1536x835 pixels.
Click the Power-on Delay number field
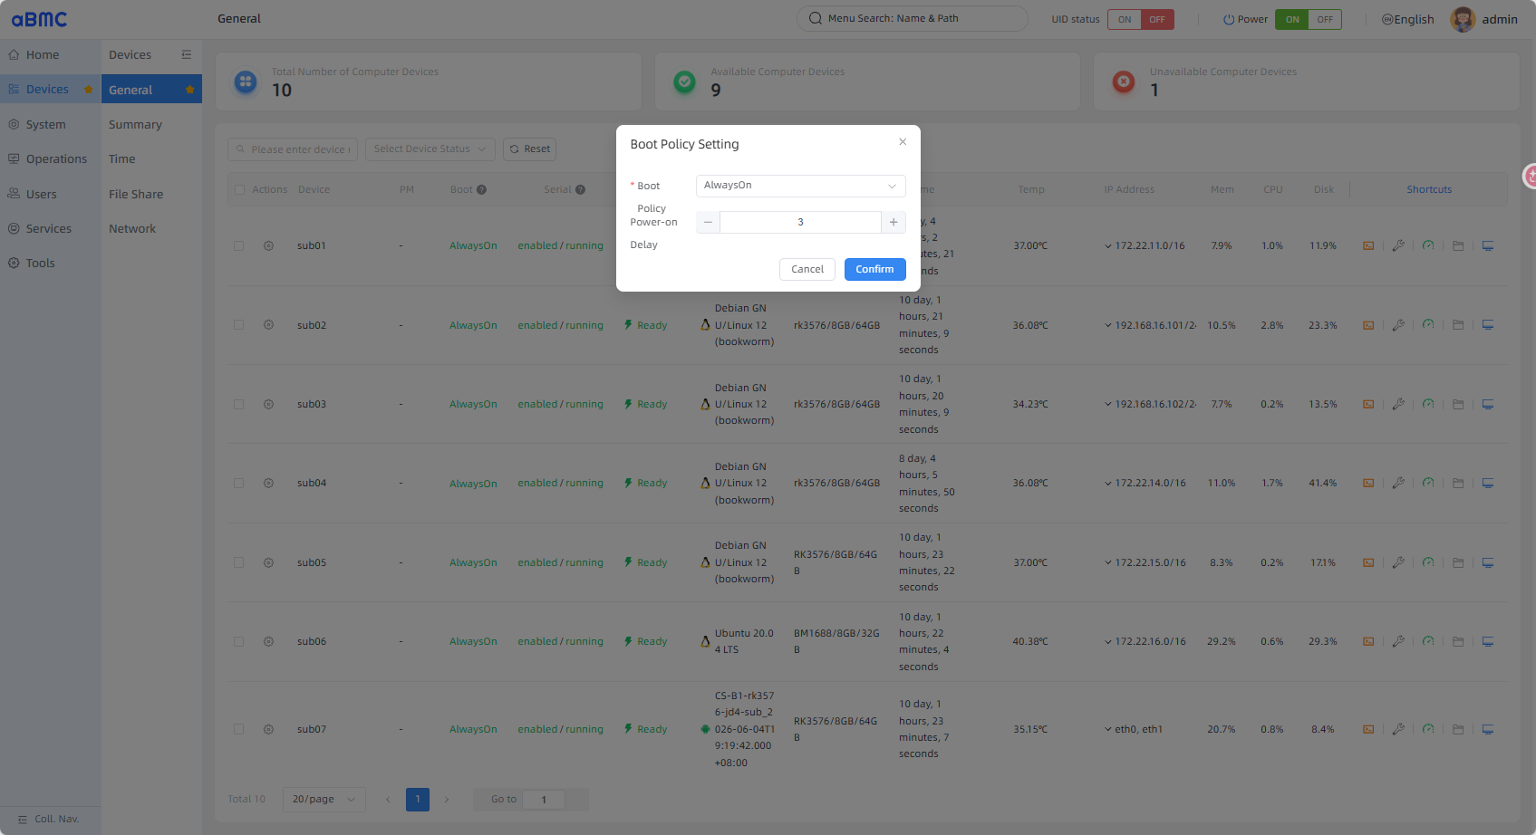tap(801, 222)
